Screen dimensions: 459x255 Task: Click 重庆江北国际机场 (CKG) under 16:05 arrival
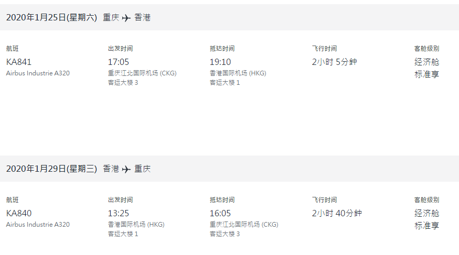click(x=244, y=224)
